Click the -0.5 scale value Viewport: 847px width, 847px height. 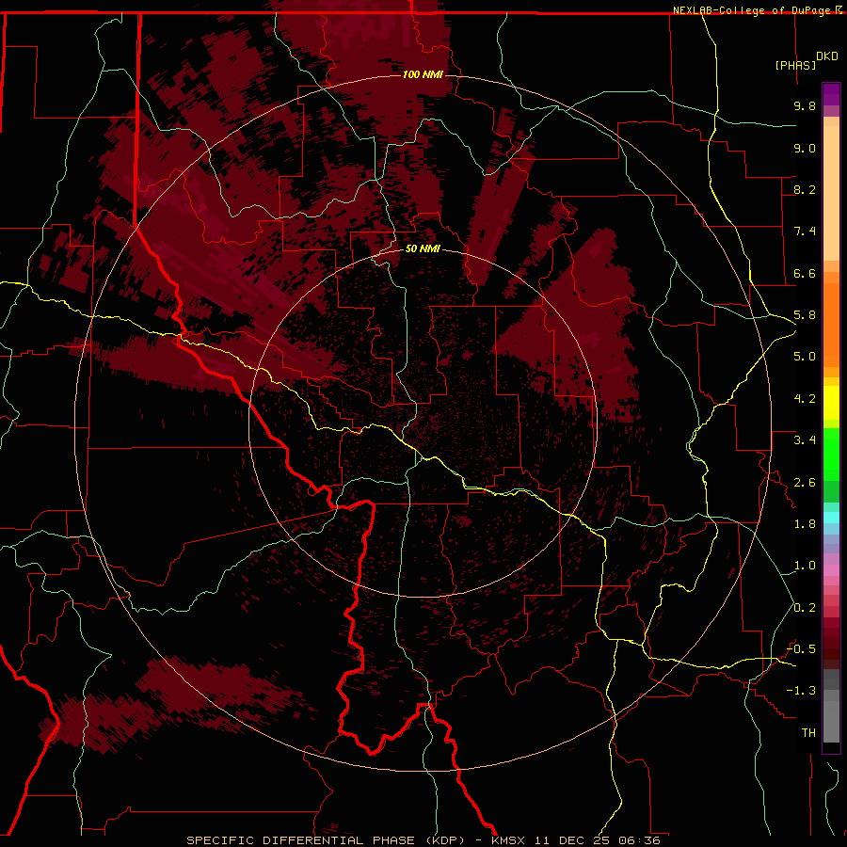tap(801, 649)
